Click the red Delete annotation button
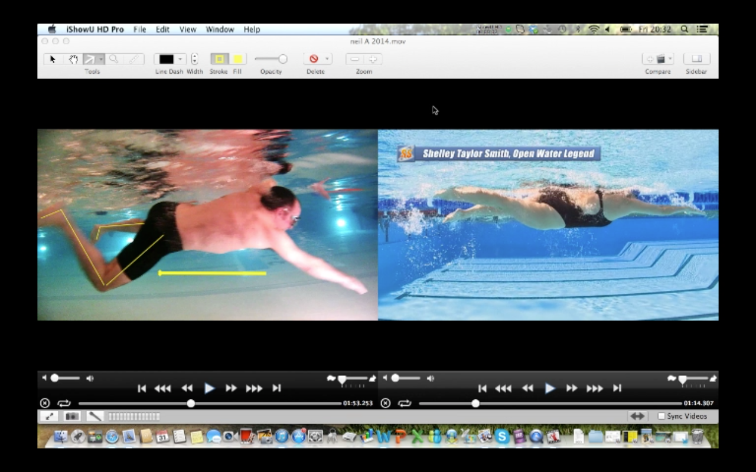The image size is (756, 472). click(314, 59)
